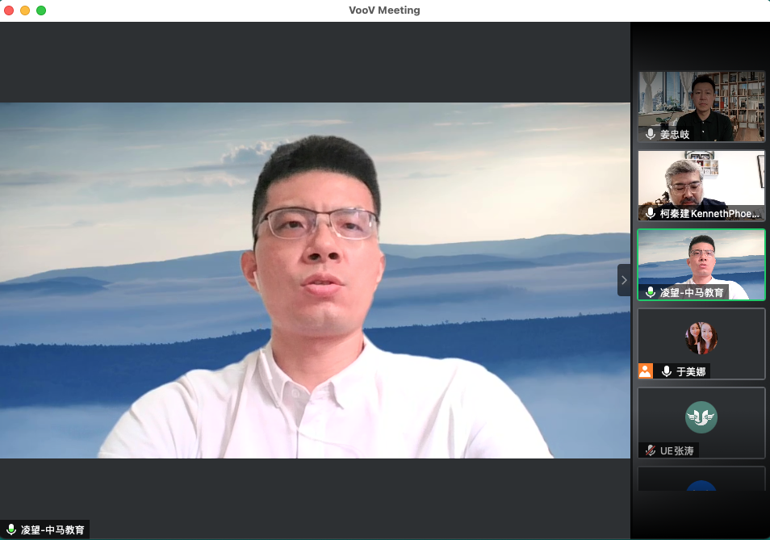The height and width of the screenshot is (540, 770).
Task: Click the 凌望-中马教育 name label in sidebar
Action: (x=692, y=292)
